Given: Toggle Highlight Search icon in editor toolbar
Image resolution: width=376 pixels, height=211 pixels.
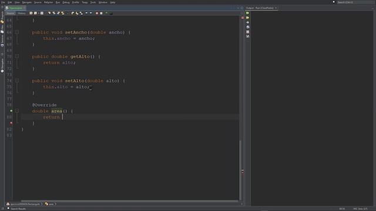Looking at the screenshot, I should (63, 13).
